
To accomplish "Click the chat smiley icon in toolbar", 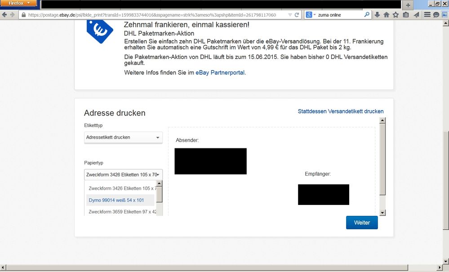I will [x=436, y=15].
